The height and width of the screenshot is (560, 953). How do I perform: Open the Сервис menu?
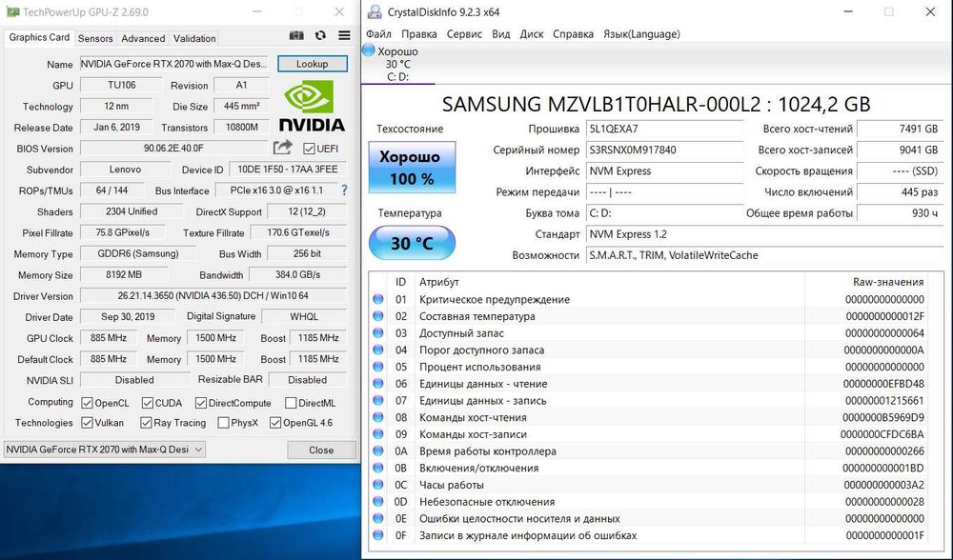pyautogui.click(x=464, y=34)
